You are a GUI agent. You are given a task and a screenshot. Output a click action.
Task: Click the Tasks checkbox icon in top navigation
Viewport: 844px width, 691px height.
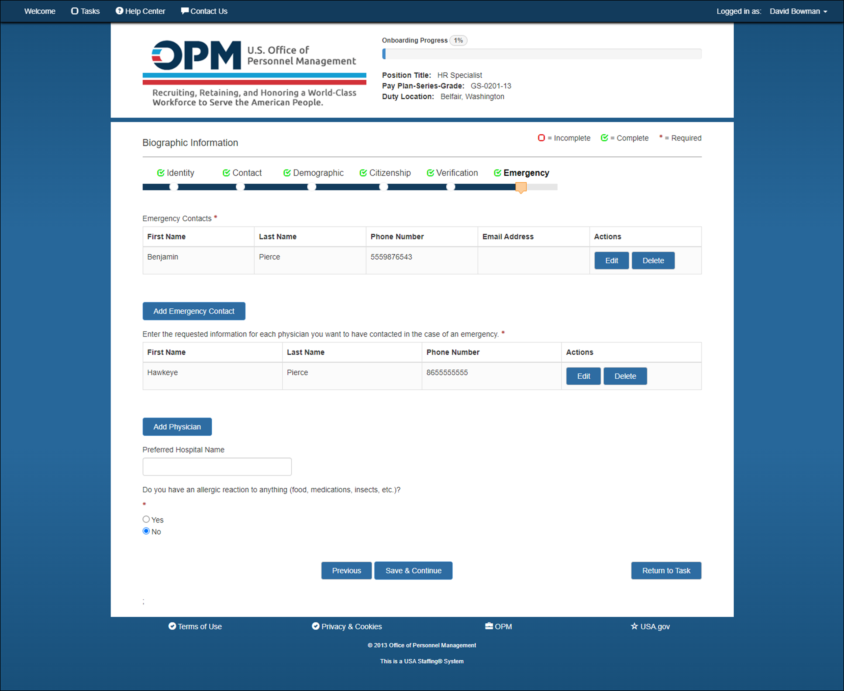pos(74,11)
